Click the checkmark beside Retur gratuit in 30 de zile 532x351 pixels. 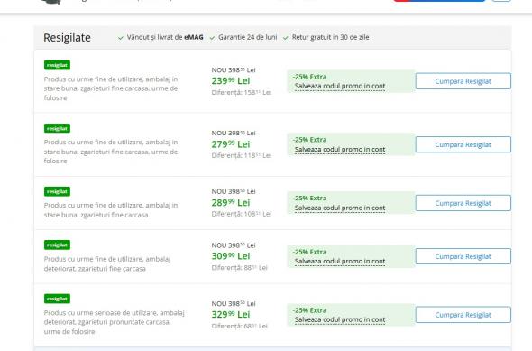[285, 38]
